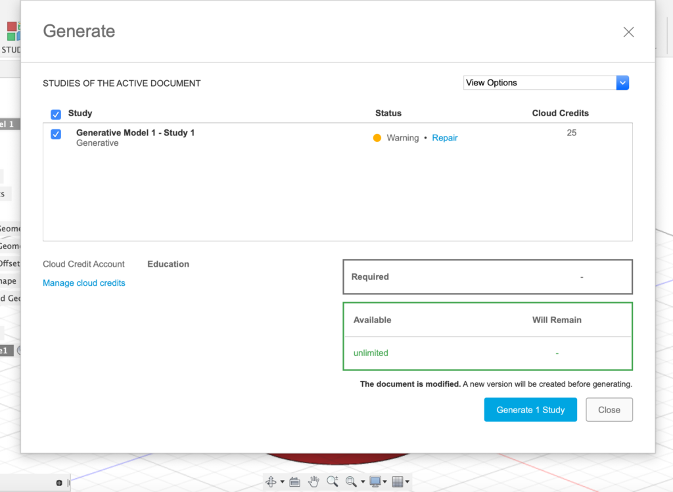Click the Generate 1 Study button
The height and width of the screenshot is (492, 673).
(530, 410)
